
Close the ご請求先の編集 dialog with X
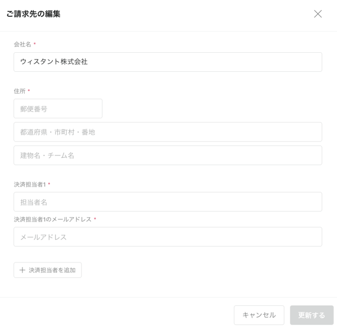318,14
